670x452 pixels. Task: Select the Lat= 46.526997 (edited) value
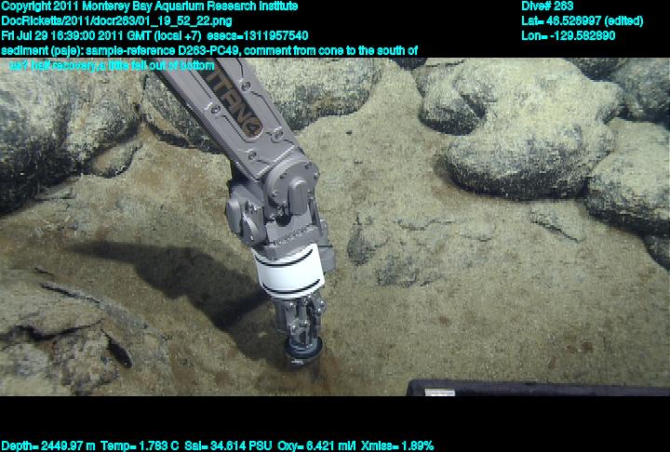pos(582,21)
